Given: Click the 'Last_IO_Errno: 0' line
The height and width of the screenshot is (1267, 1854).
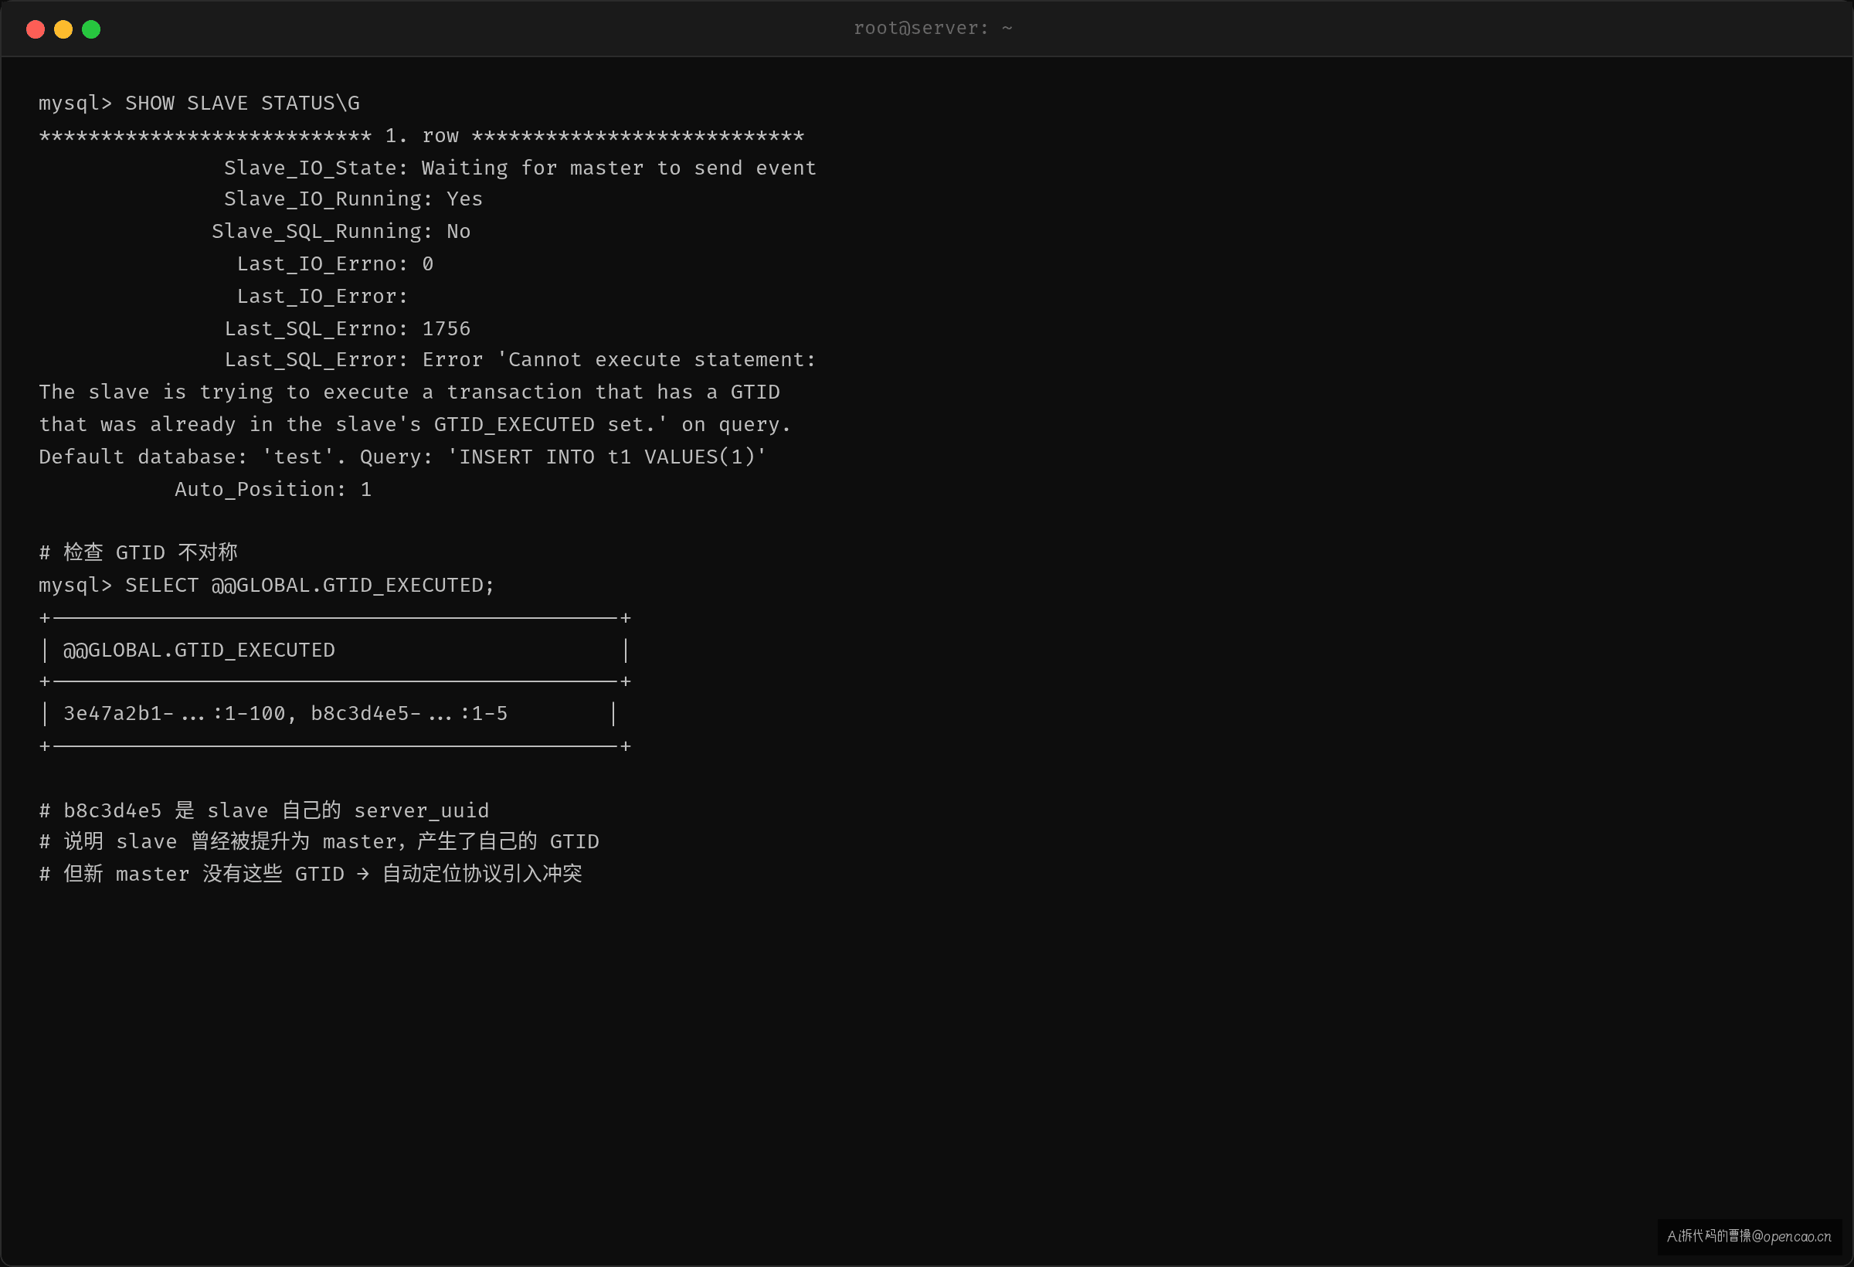Looking at the screenshot, I should (x=335, y=264).
